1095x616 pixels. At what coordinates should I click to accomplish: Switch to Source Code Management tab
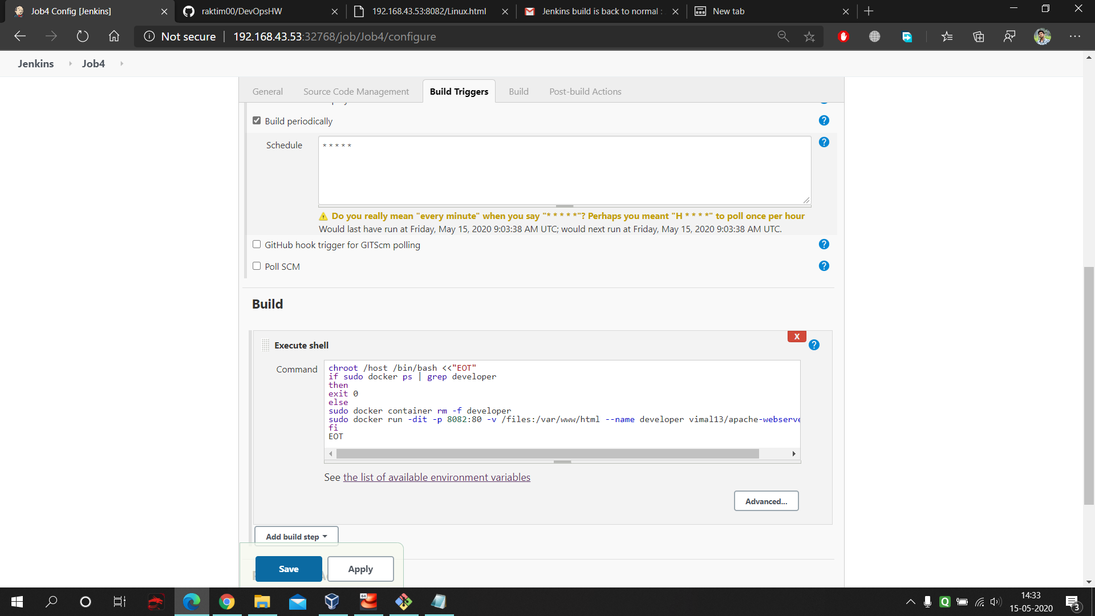(x=356, y=91)
